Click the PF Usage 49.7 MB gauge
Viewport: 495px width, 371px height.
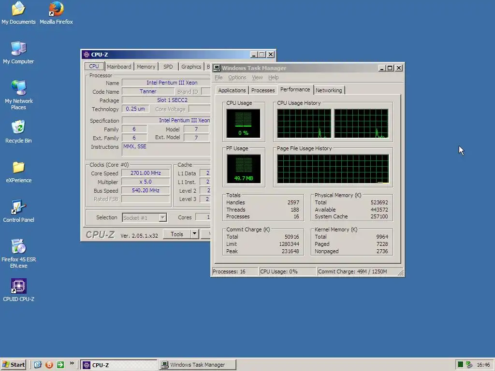[244, 169]
